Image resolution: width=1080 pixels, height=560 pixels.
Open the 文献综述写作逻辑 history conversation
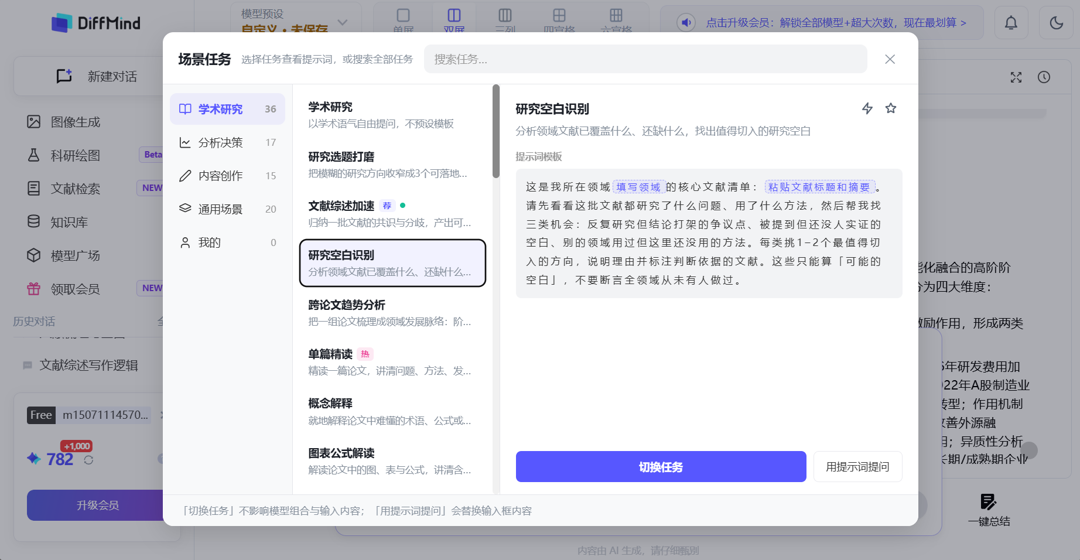(88, 365)
